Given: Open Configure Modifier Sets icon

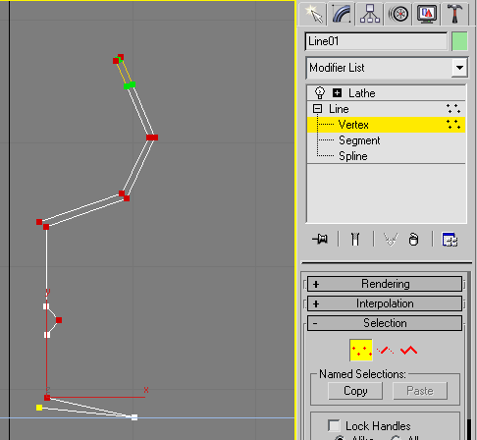Looking at the screenshot, I should [x=450, y=239].
